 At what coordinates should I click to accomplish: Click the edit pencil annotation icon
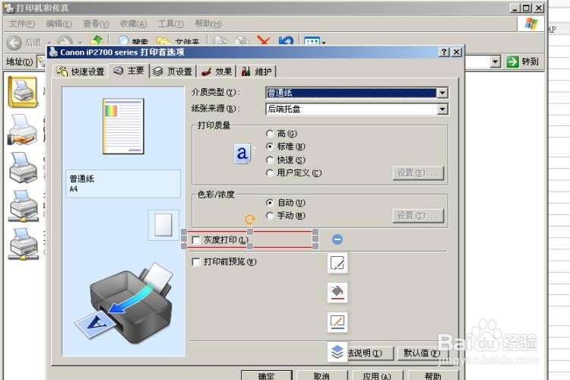(337, 263)
